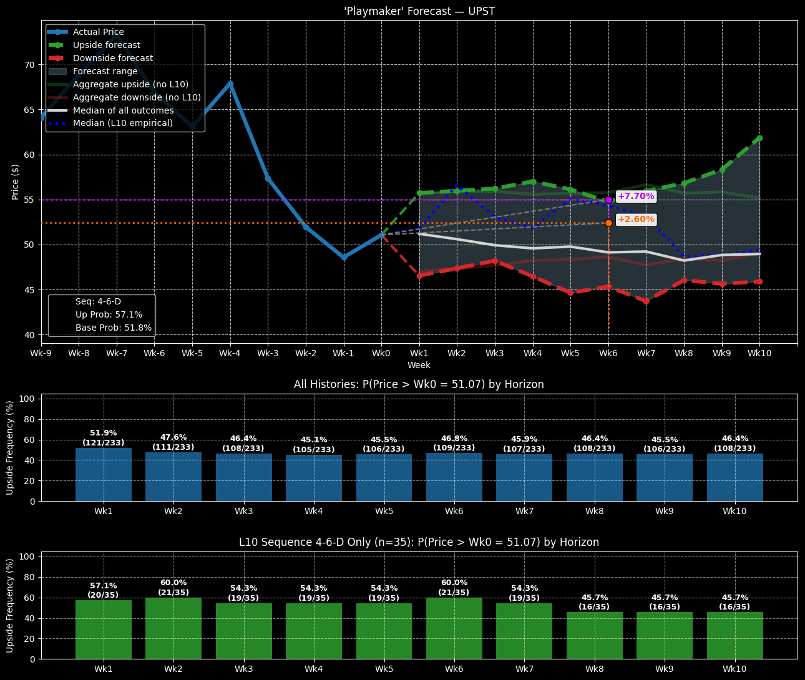Click 'Wk8' tick under L10 Sequence chart
The image size is (805, 680).
tap(595, 669)
